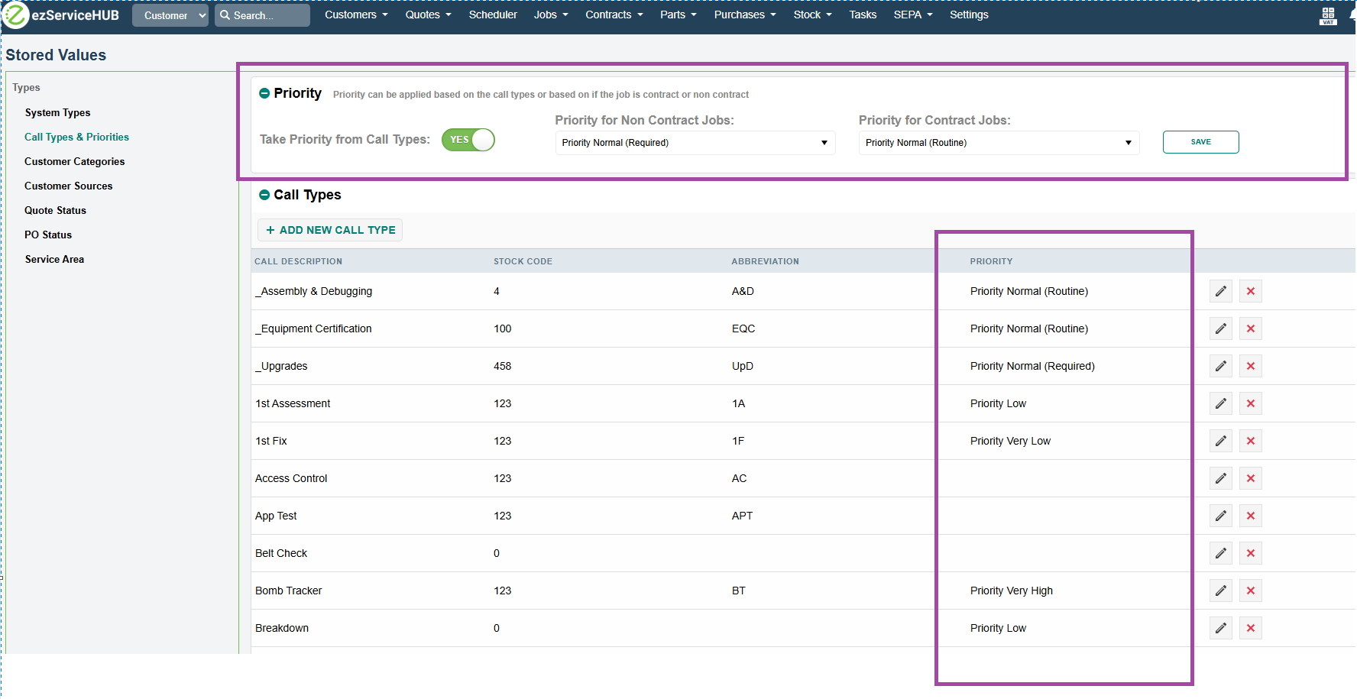Collapse the Priority section
Screen dimensions: 1357x699
click(264, 93)
